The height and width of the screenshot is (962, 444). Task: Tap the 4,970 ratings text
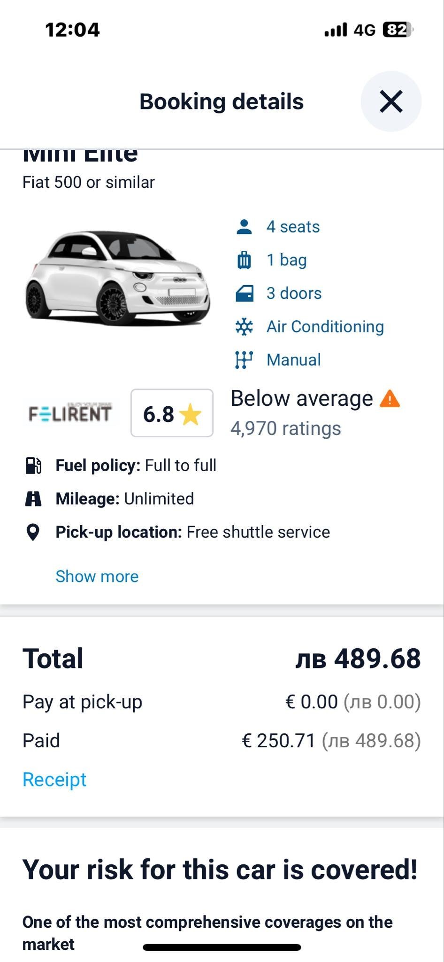pyautogui.click(x=285, y=428)
